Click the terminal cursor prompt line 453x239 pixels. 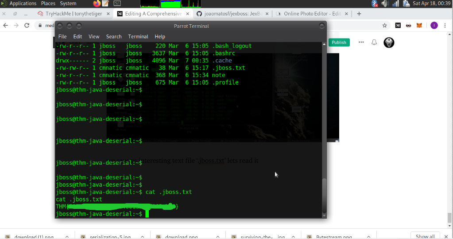point(102,214)
